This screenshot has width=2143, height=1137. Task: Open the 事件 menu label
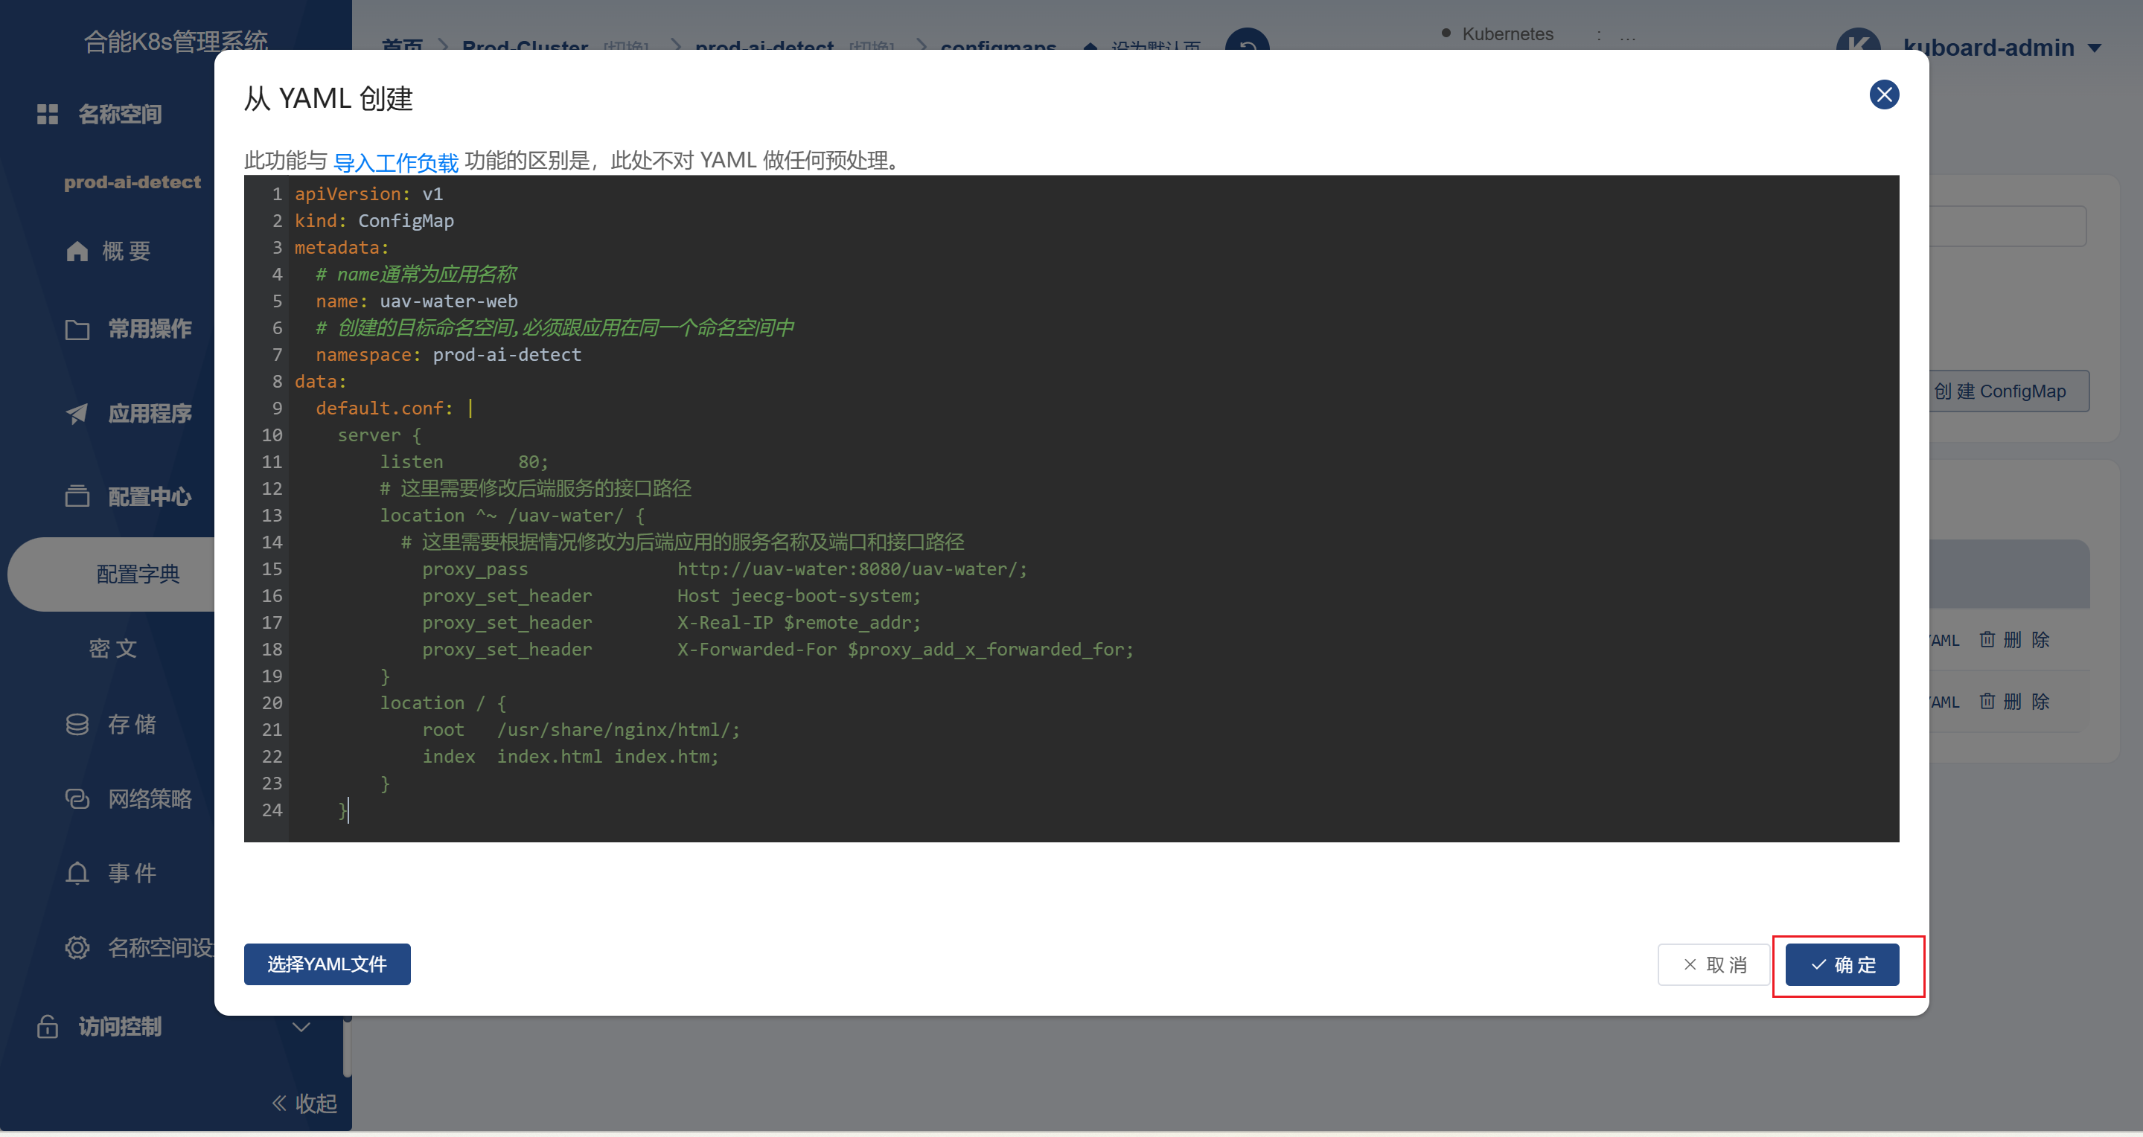(132, 873)
